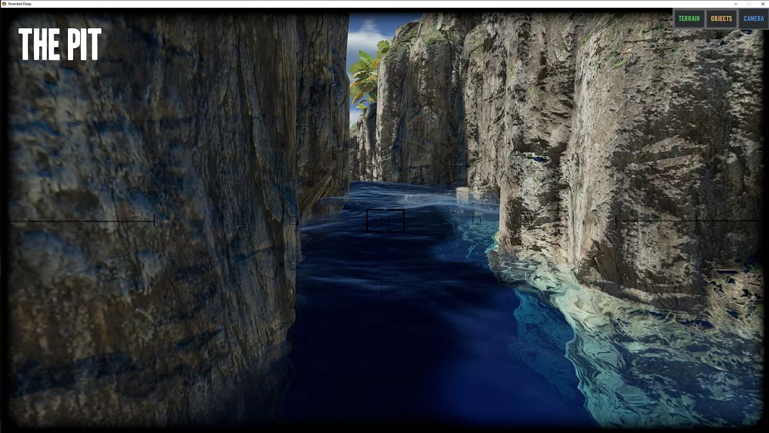Open the Terrain editor tab
The width and height of the screenshot is (769, 433).
coord(689,19)
